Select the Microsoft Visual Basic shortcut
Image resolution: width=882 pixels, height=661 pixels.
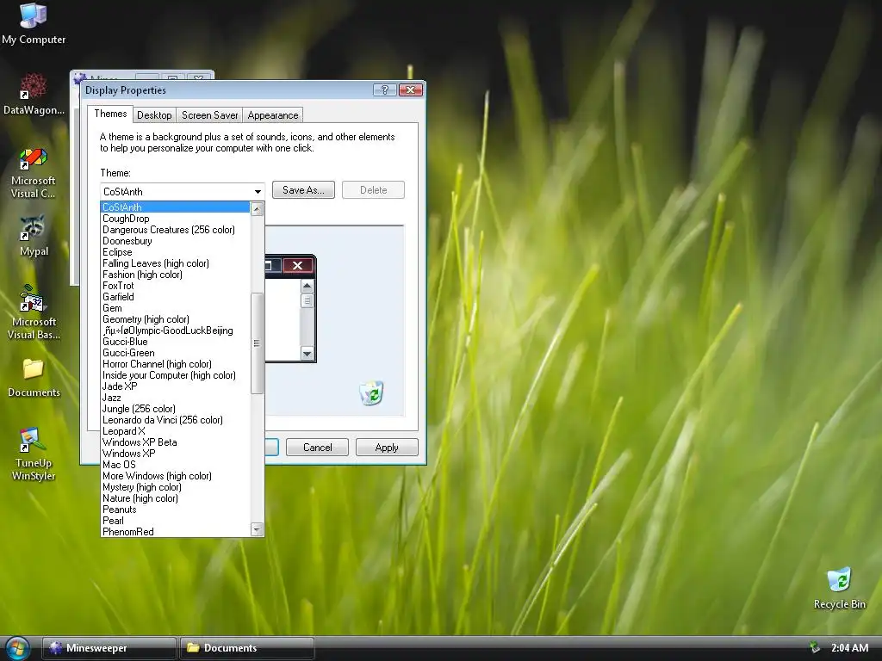click(x=34, y=312)
